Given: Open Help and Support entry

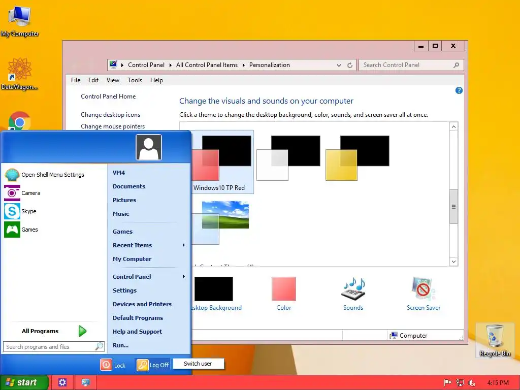Looking at the screenshot, I should (137, 332).
